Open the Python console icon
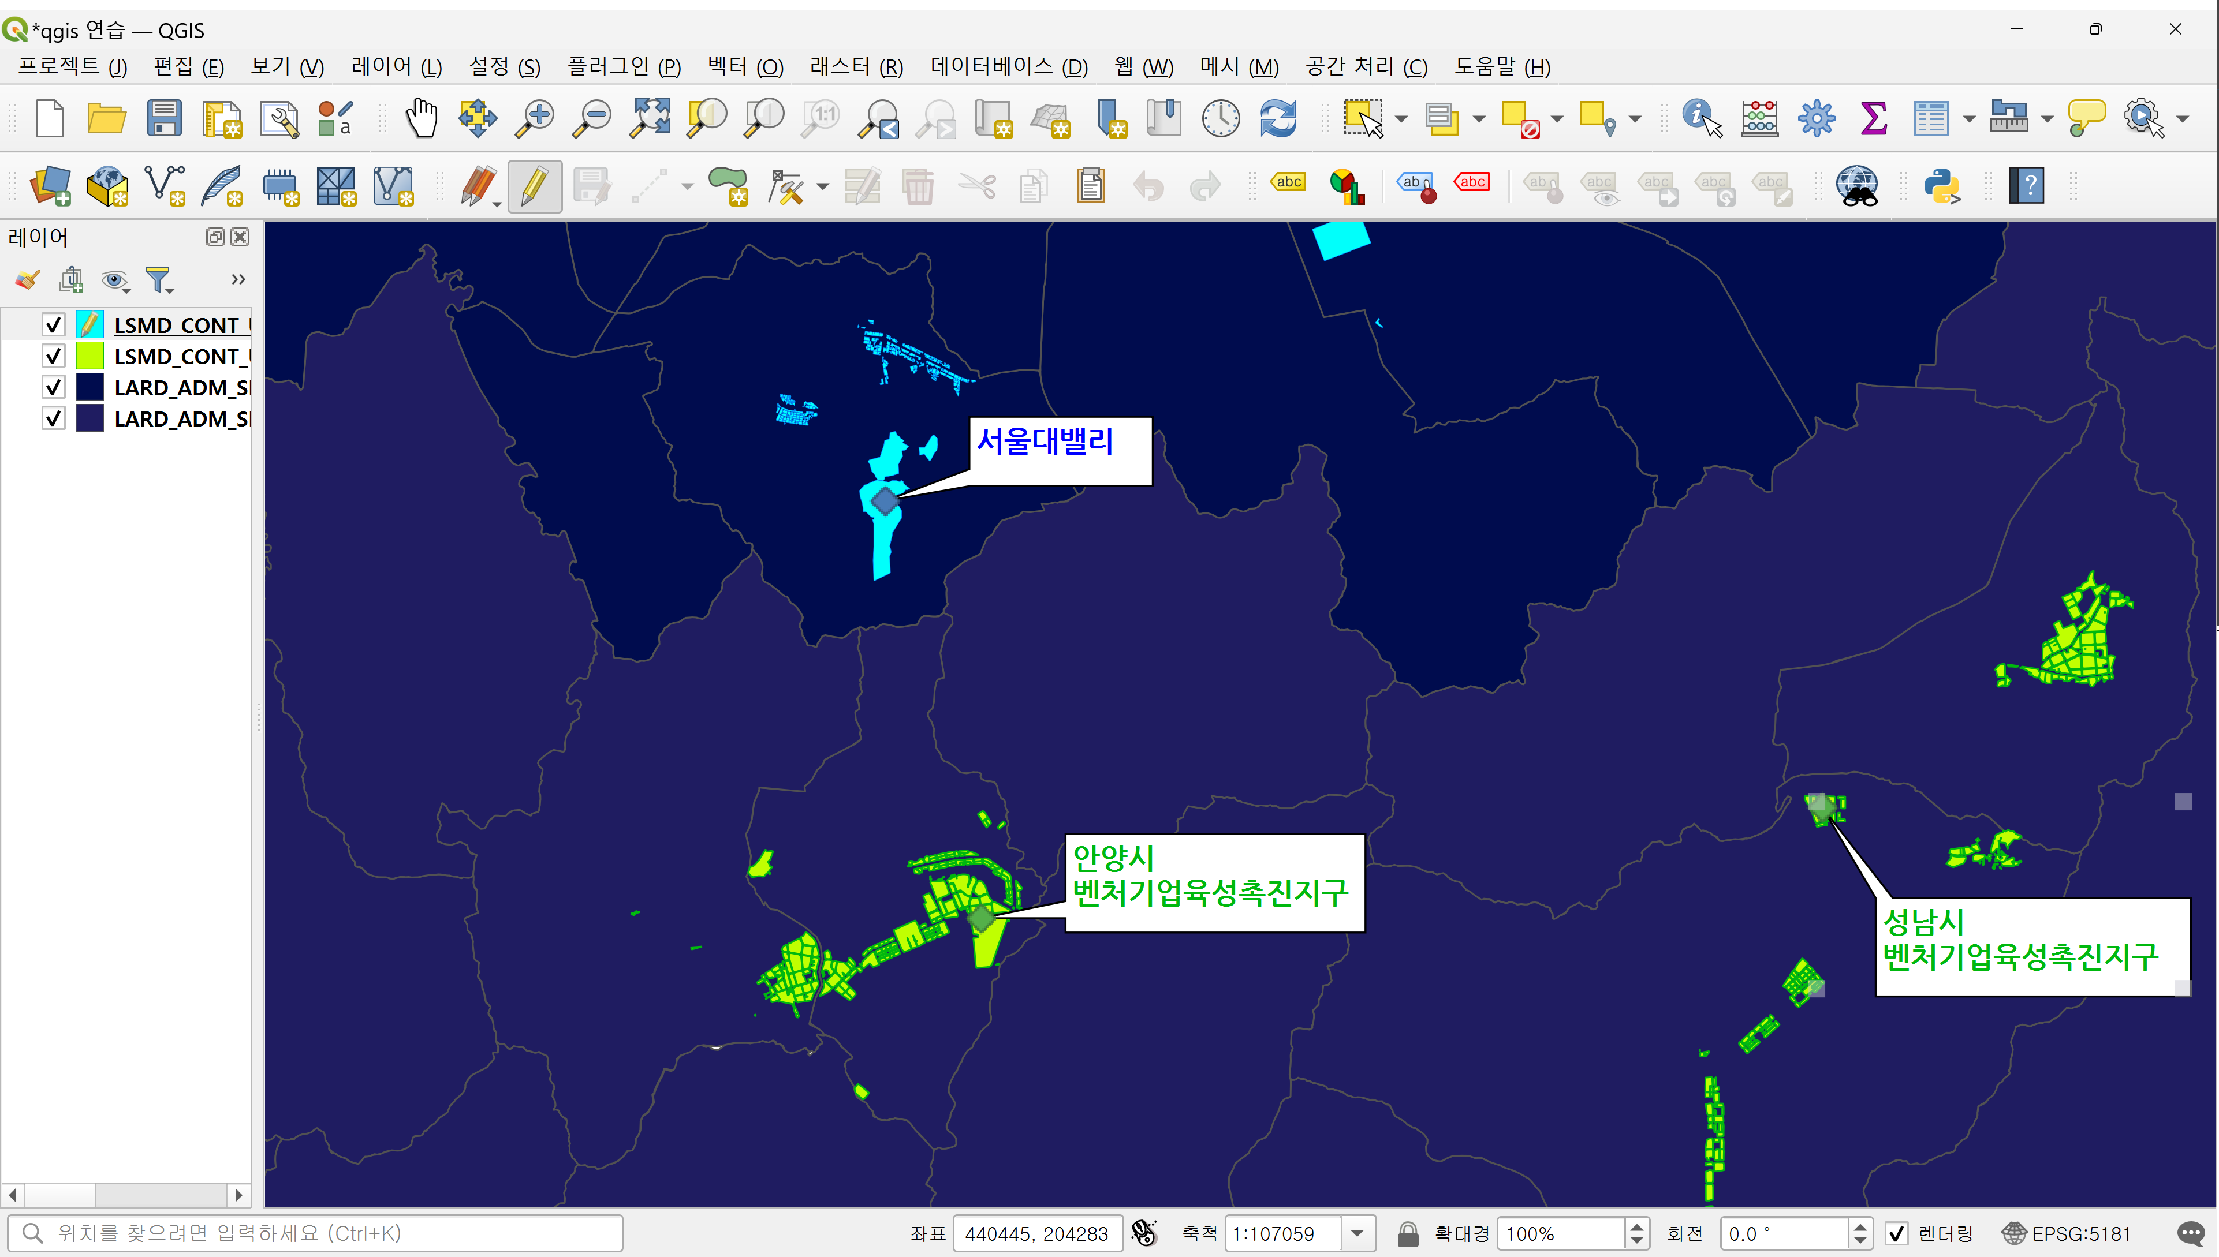This screenshot has height=1257, width=2219. (1941, 186)
